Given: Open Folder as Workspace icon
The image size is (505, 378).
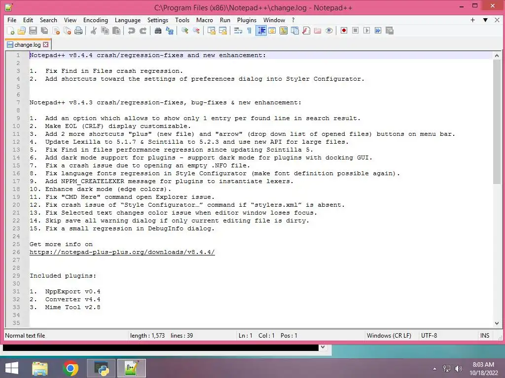Looking at the screenshot, I should point(318,31).
